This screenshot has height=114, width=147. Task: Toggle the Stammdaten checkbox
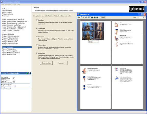pyautogui.click(x=37, y=28)
